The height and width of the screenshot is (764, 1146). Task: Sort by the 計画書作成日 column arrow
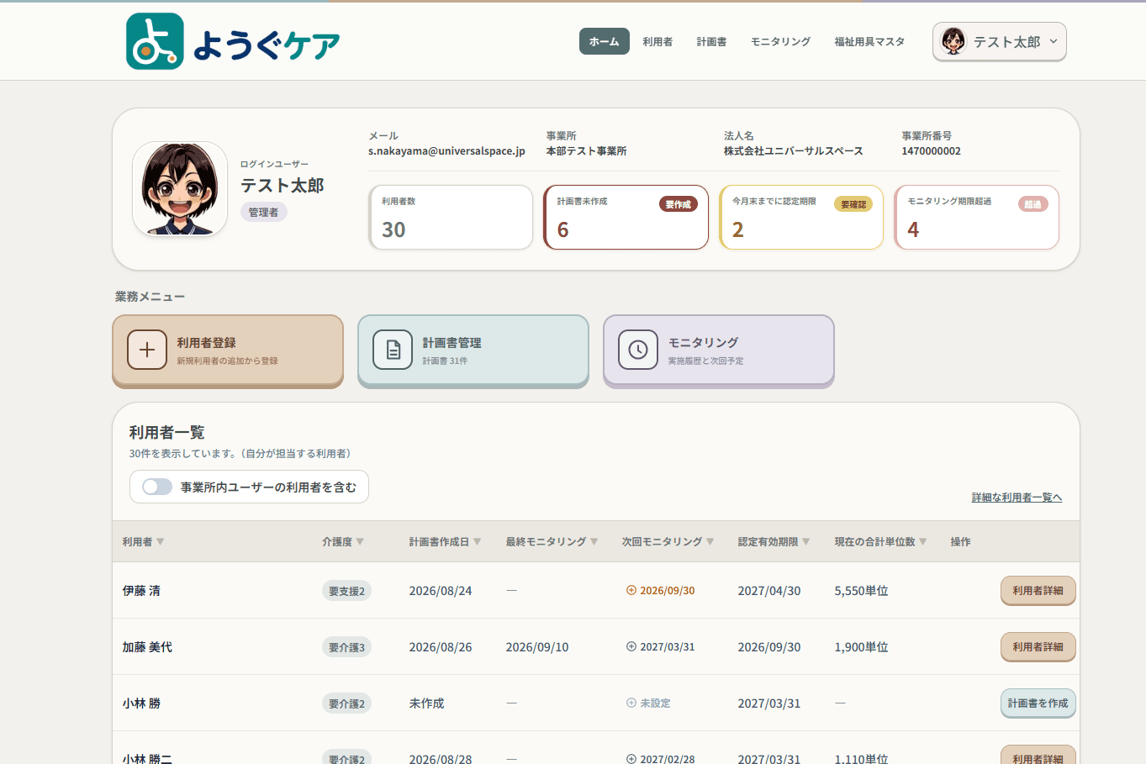coord(478,541)
